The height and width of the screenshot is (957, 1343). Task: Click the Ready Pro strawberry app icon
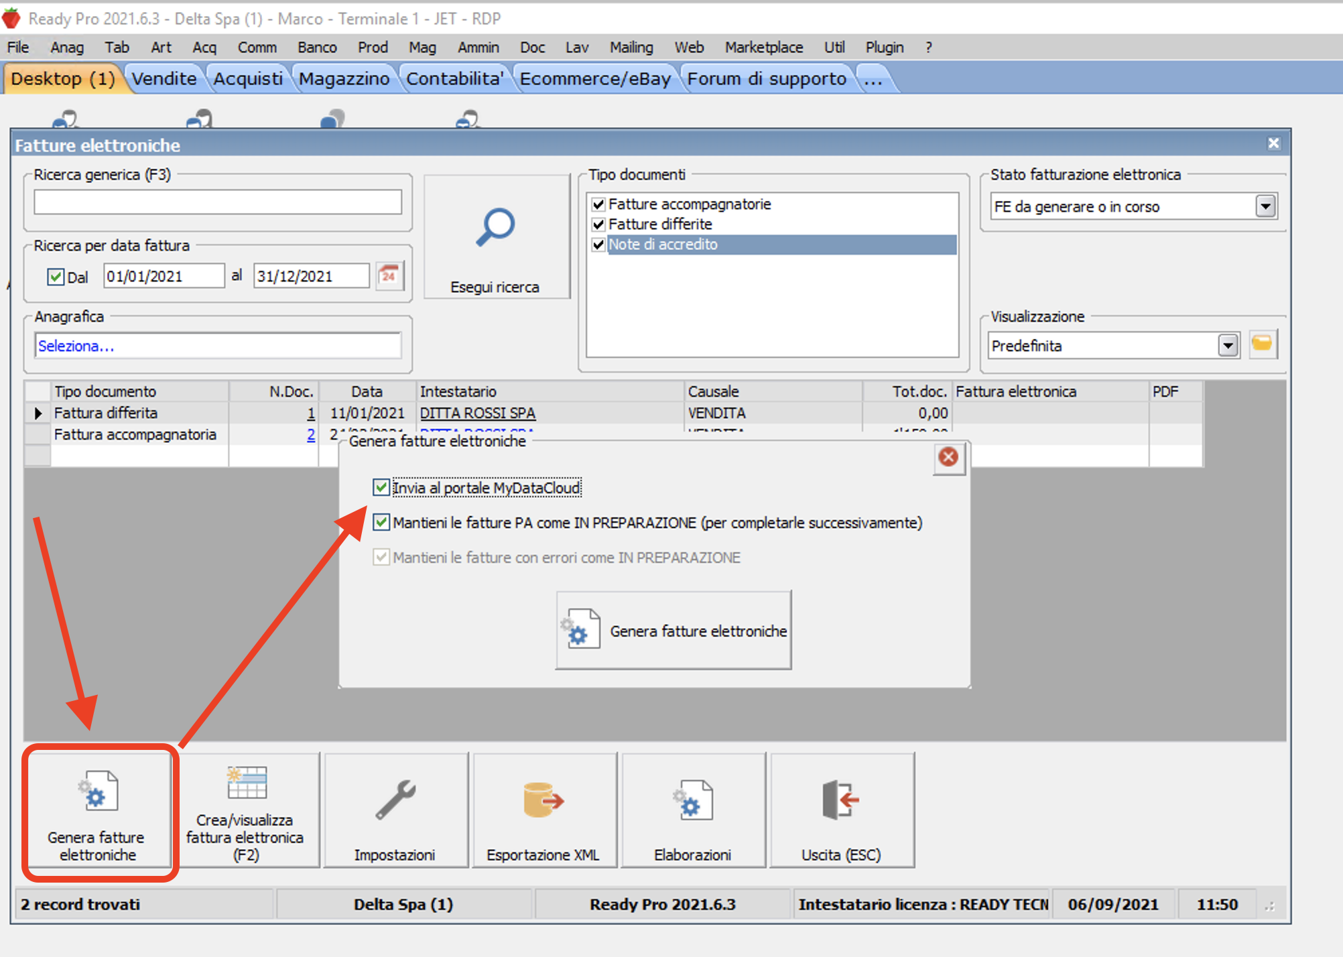(11, 18)
